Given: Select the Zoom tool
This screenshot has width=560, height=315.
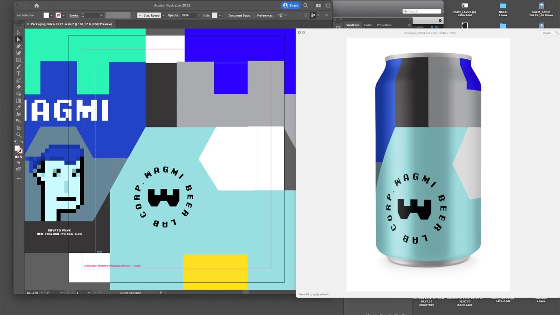Looking at the screenshot, I should [x=19, y=135].
